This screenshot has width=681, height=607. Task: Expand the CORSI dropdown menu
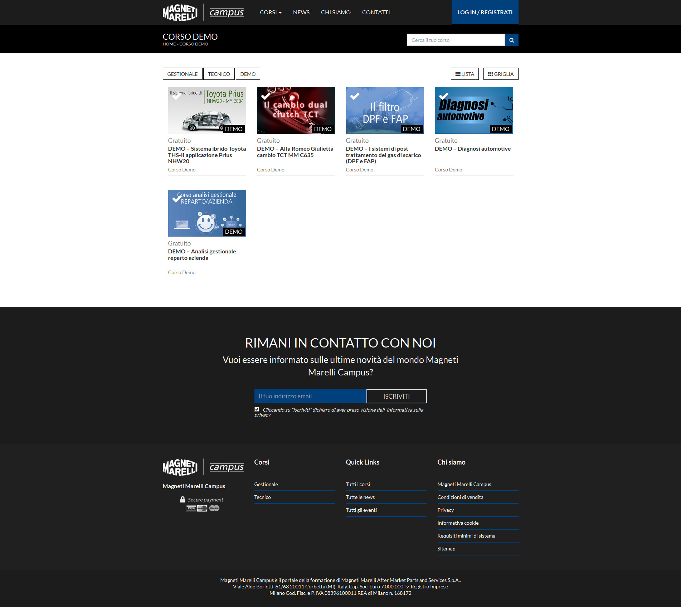click(271, 12)
